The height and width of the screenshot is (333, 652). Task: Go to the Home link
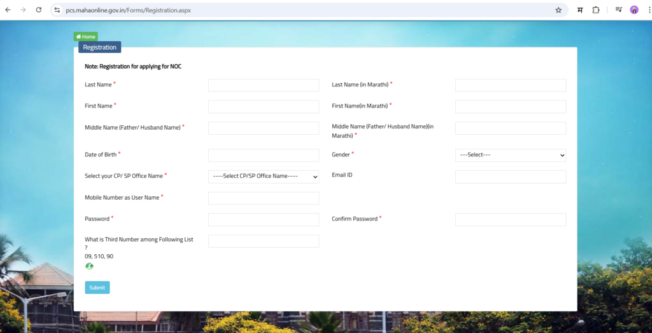tap(86, 37)
